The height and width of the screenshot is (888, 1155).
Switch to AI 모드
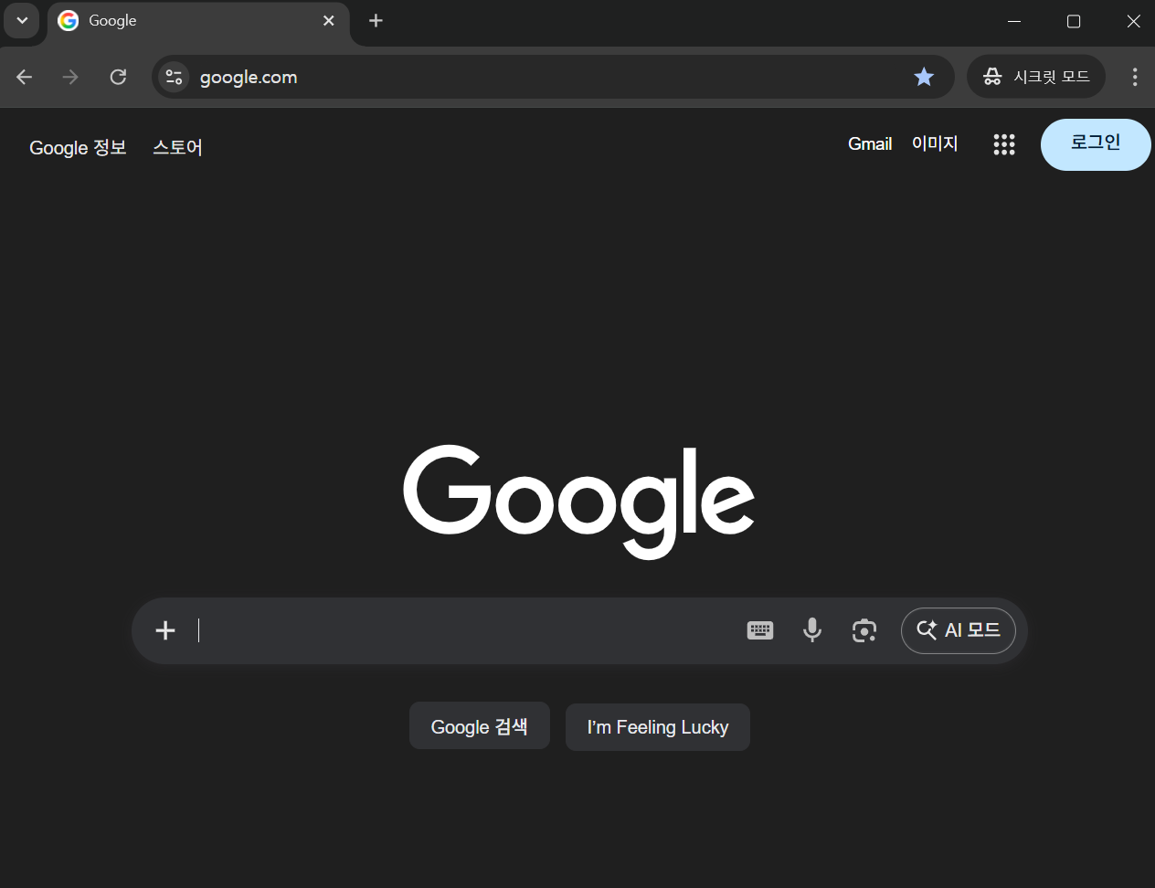(x=959, y=630)
